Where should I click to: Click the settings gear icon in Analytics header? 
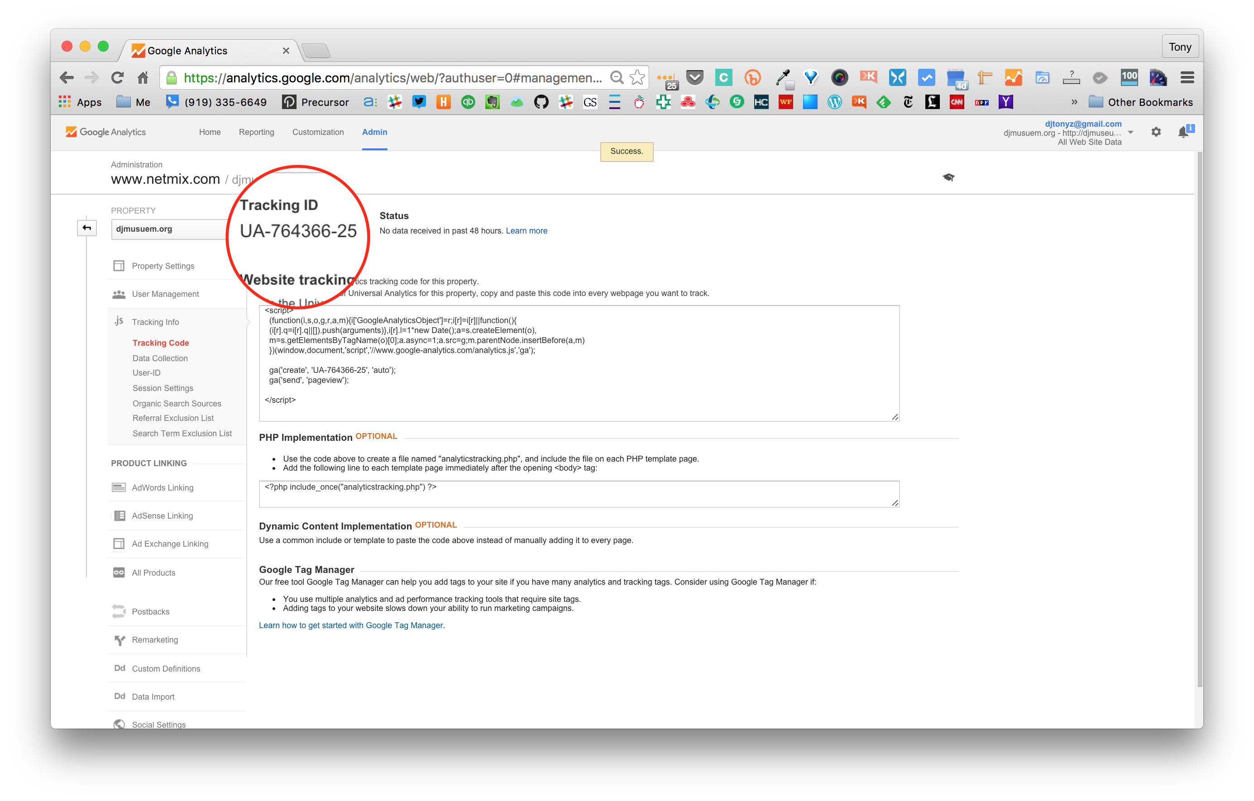(1156, 132)
